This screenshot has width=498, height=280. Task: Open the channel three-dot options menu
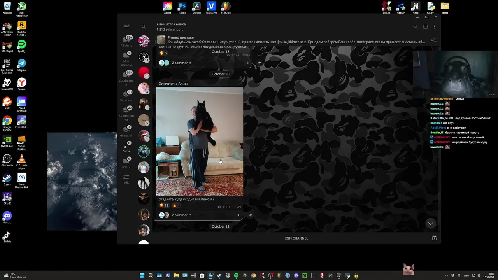coord(434,27)
